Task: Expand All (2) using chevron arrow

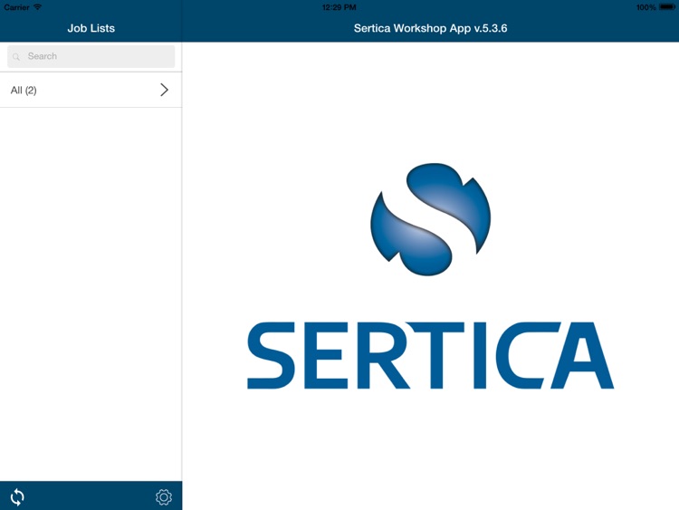Action: click(164, 90)
